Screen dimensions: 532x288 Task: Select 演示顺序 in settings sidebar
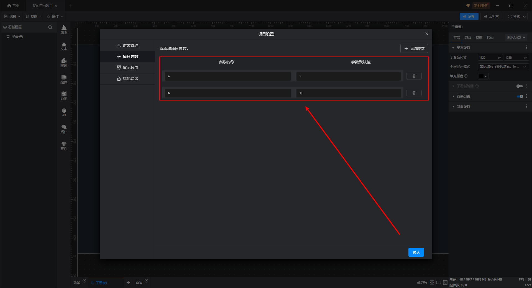(x=127, y=68)
